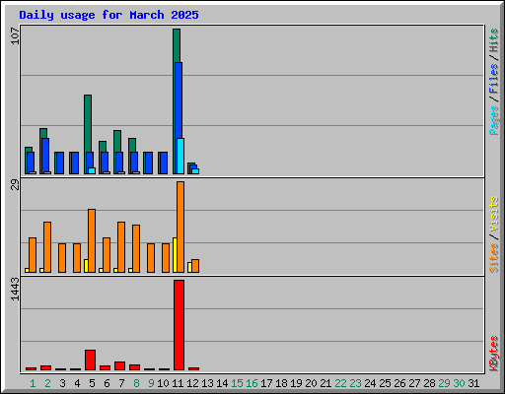Click the orange sites bar for day 5
The image size is (505, 394).
coord(92,240)
